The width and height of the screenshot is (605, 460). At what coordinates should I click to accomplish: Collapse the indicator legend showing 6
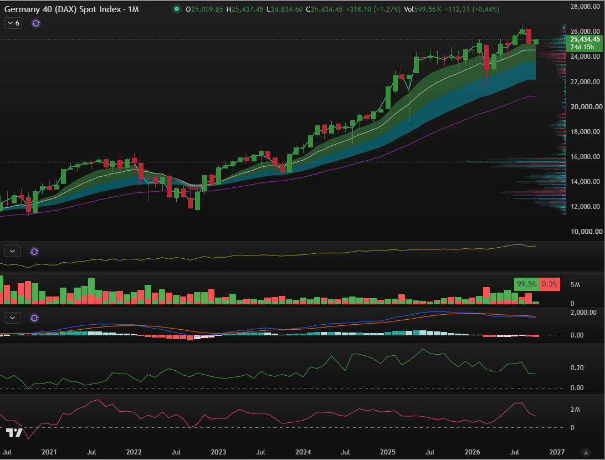click(x=13, y=23)
